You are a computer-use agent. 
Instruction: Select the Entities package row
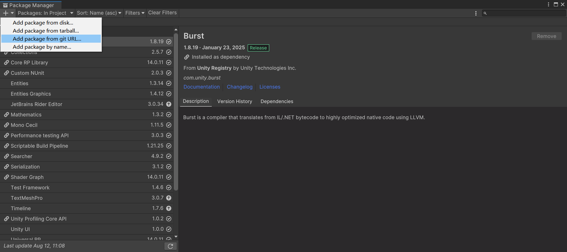[87, 83]
